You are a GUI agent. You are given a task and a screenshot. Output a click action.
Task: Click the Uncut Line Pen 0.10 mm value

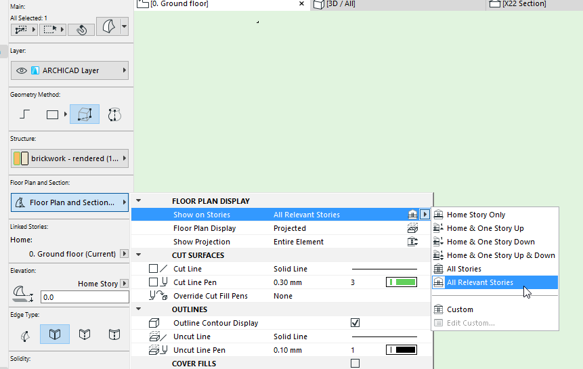[x=287, y=350]
